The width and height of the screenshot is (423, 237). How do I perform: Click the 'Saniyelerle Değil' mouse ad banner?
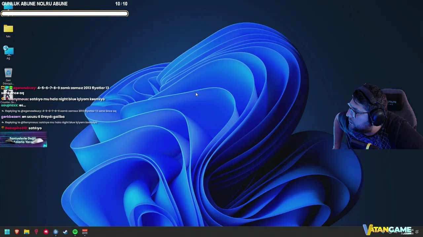[x=23, y=140]
